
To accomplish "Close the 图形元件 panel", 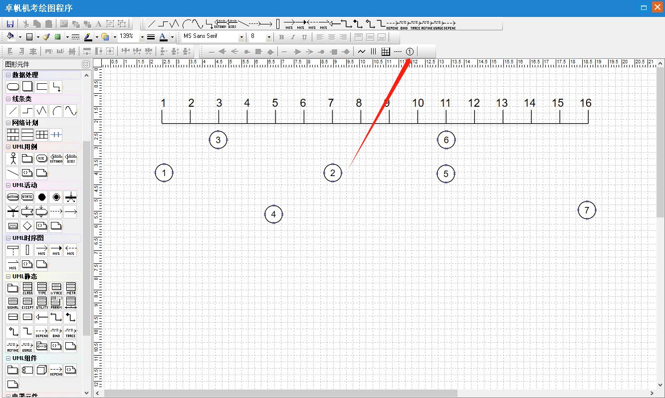I will pos(86,64).
